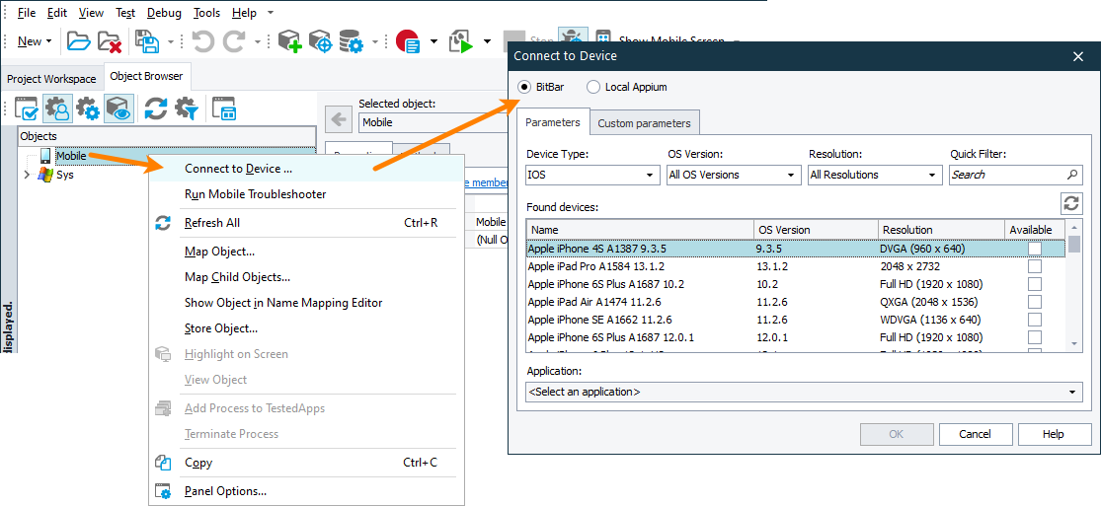1101x506 pixels.
Task: Open the OS Version dropdown
Action: pos(734,175)
